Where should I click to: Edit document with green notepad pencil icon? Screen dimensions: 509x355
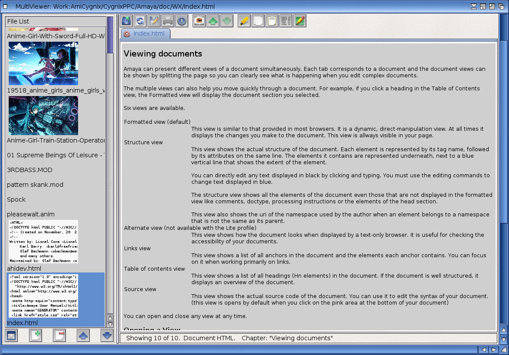299,21
